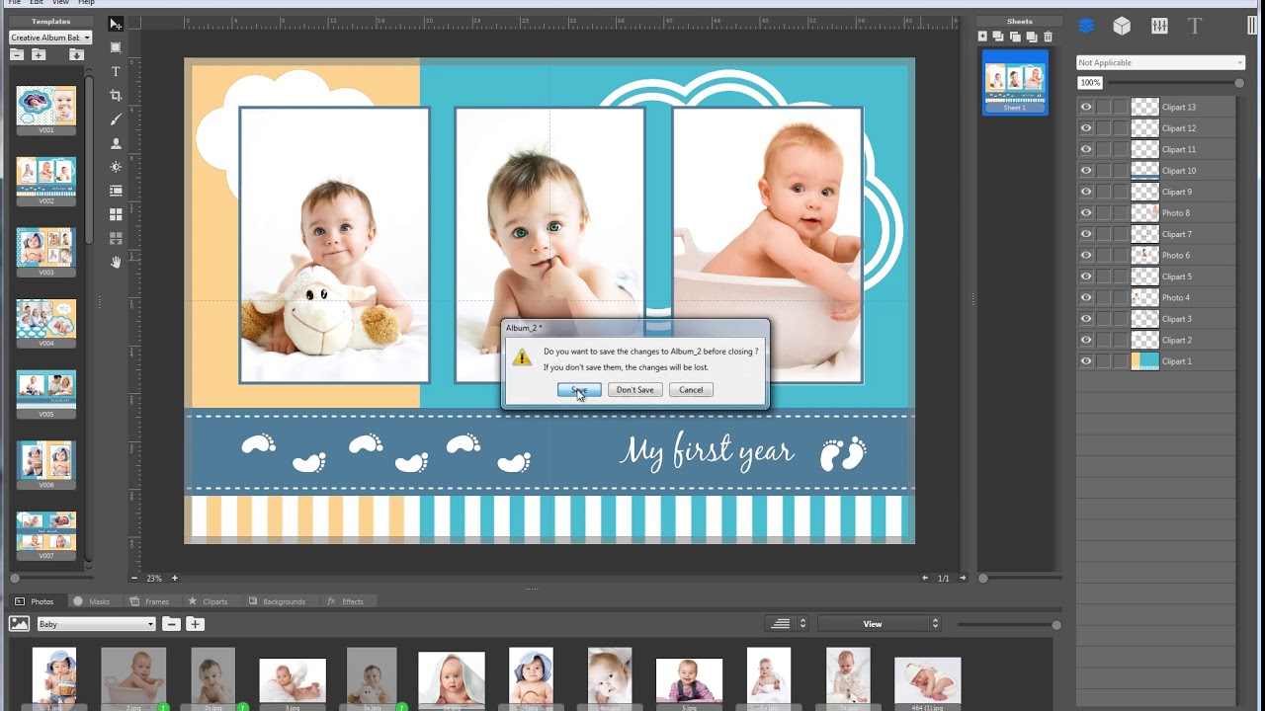The height and width of the screenshot is (711, 1265).
Task: Click the import template down-arrow folder icon
Action: [x=76, y=55]
